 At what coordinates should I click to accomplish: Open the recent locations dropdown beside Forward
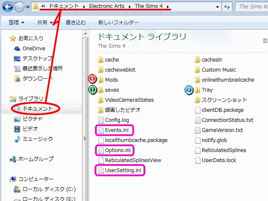pyautogui.click(x=28, y=7)
